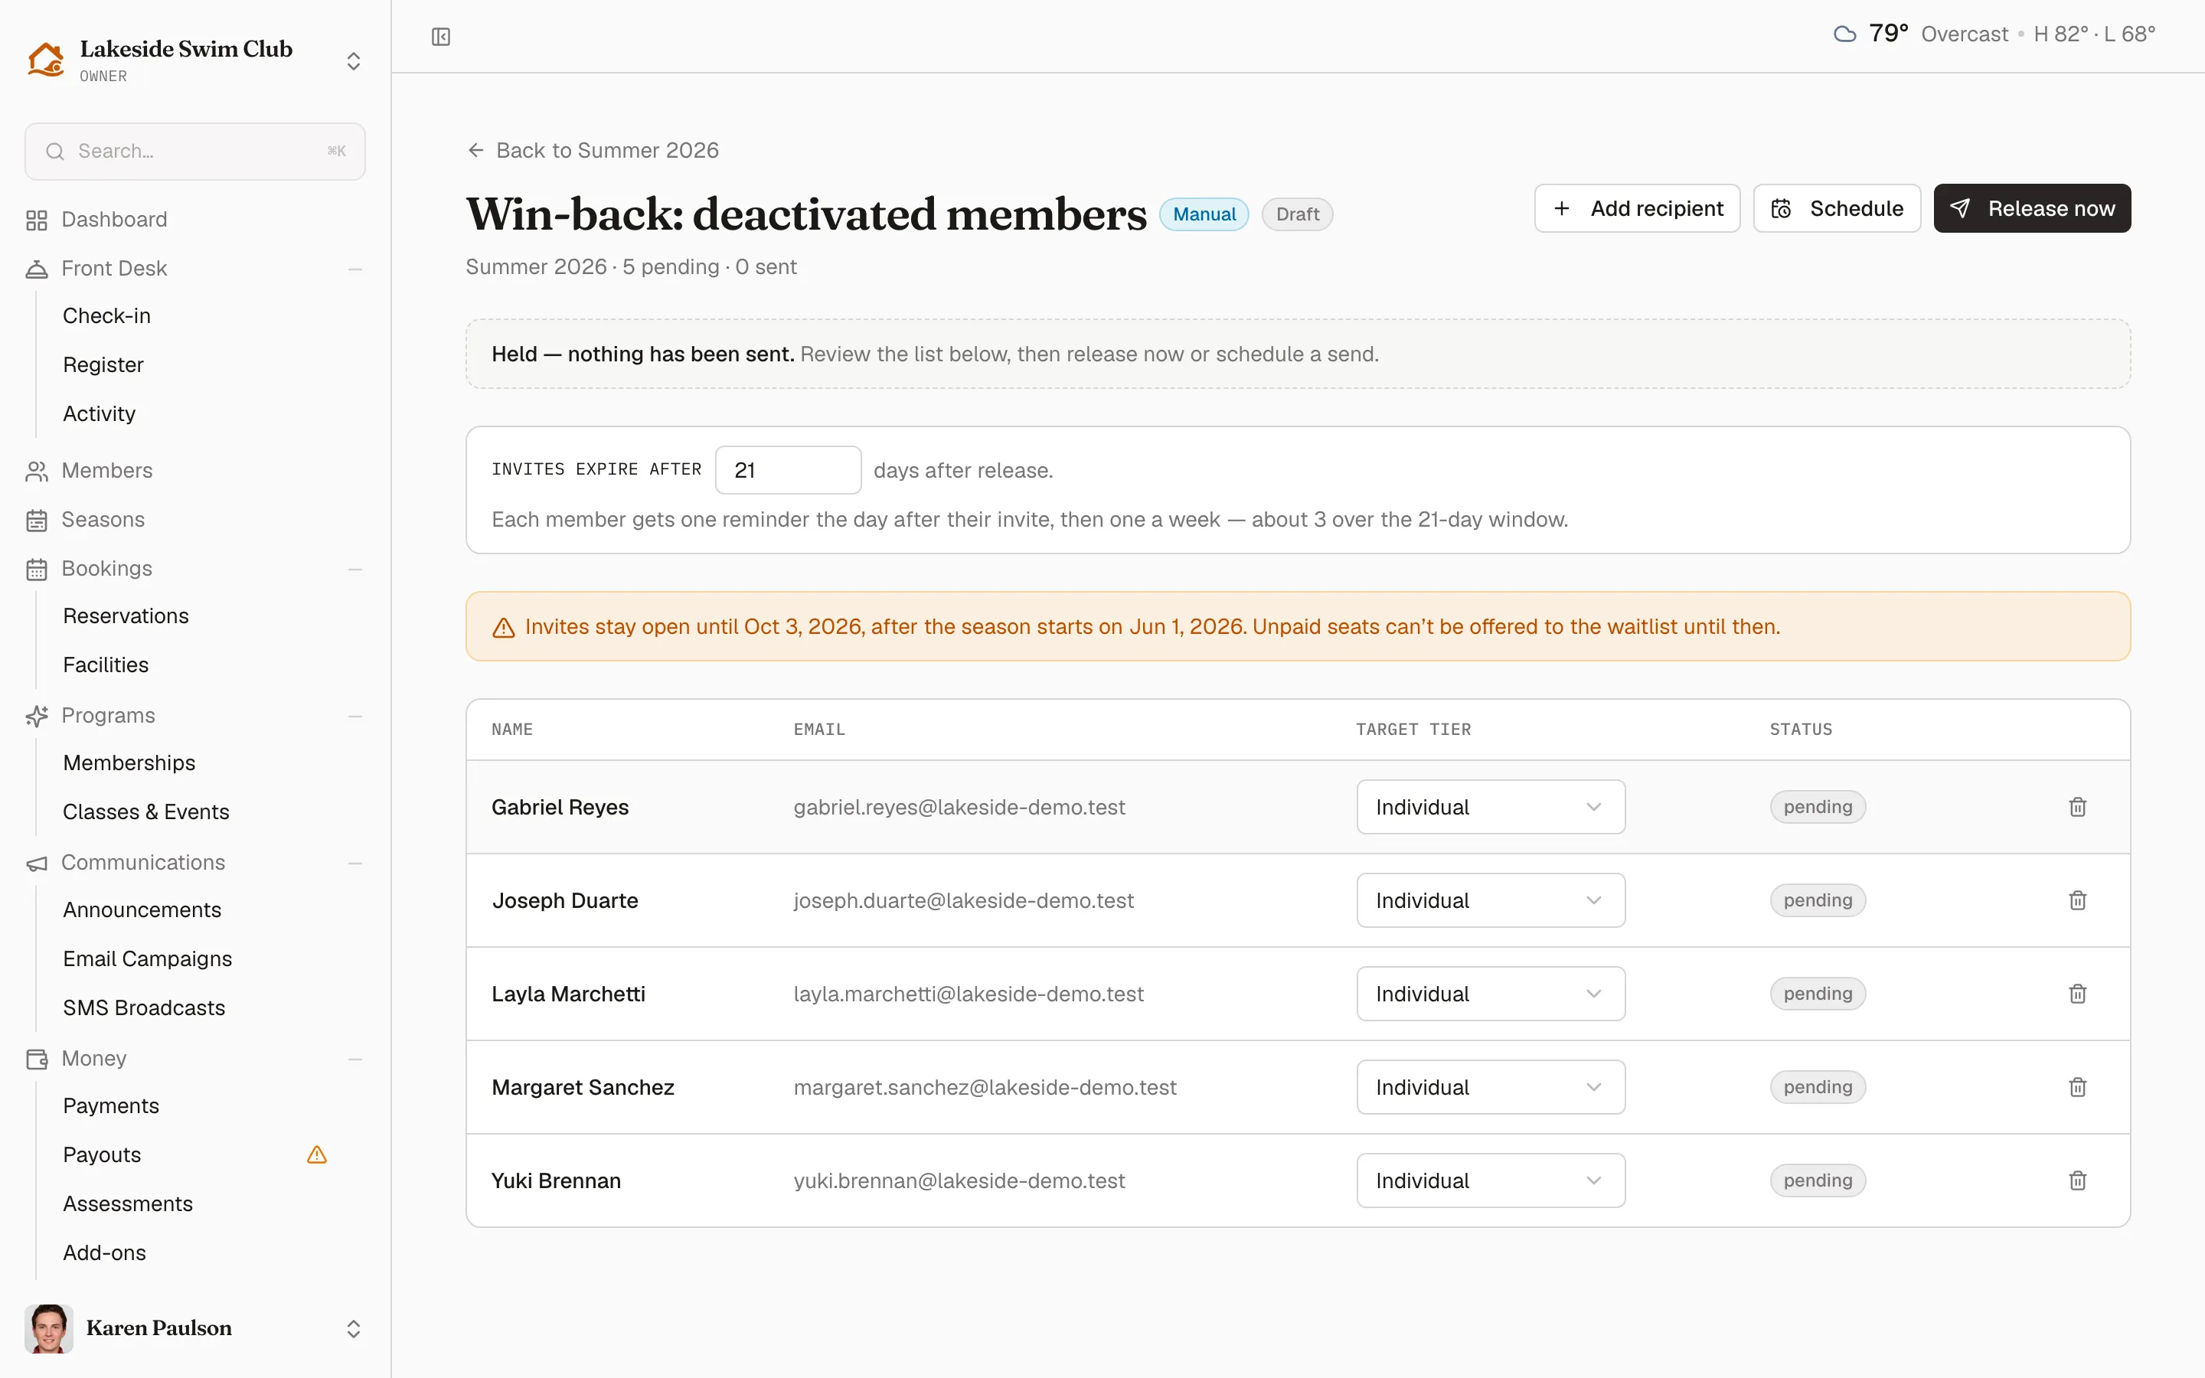2205x1378 pixels.
Task: Delete Margaret Sanchez recipient trash icon
Action: [x=2077, y=1087]
